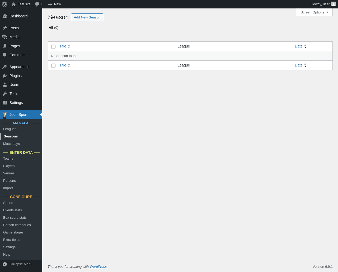
Task: Open Person categories submenu item
Action: 17,225
